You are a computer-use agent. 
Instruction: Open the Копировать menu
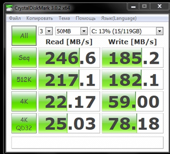39,18
